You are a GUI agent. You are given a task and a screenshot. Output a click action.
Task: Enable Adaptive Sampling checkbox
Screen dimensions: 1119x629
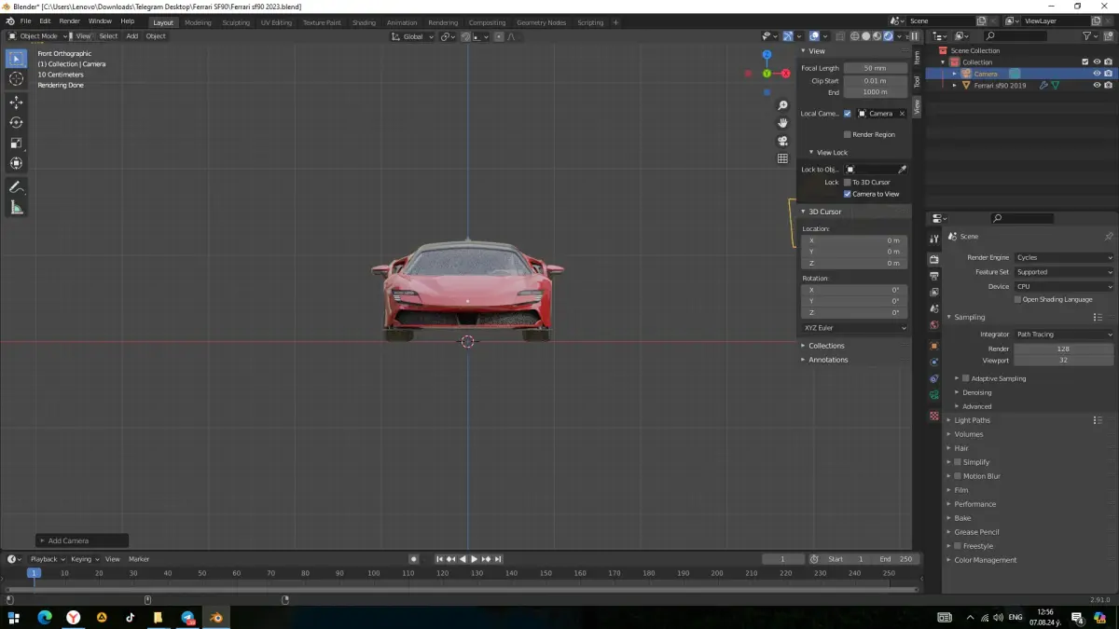click(966, 378)
